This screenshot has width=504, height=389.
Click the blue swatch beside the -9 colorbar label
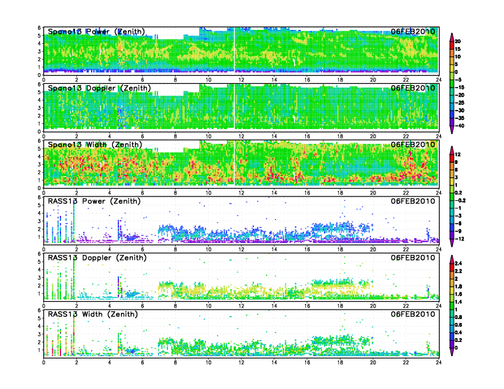[x=452, y=228]
